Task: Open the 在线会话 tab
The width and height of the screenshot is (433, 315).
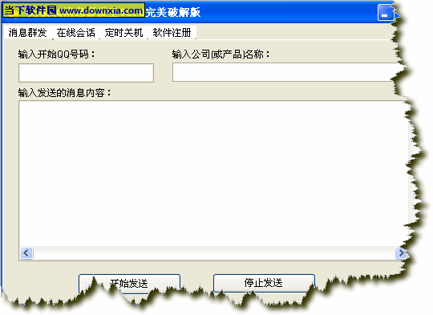Action: coord(75,33)
